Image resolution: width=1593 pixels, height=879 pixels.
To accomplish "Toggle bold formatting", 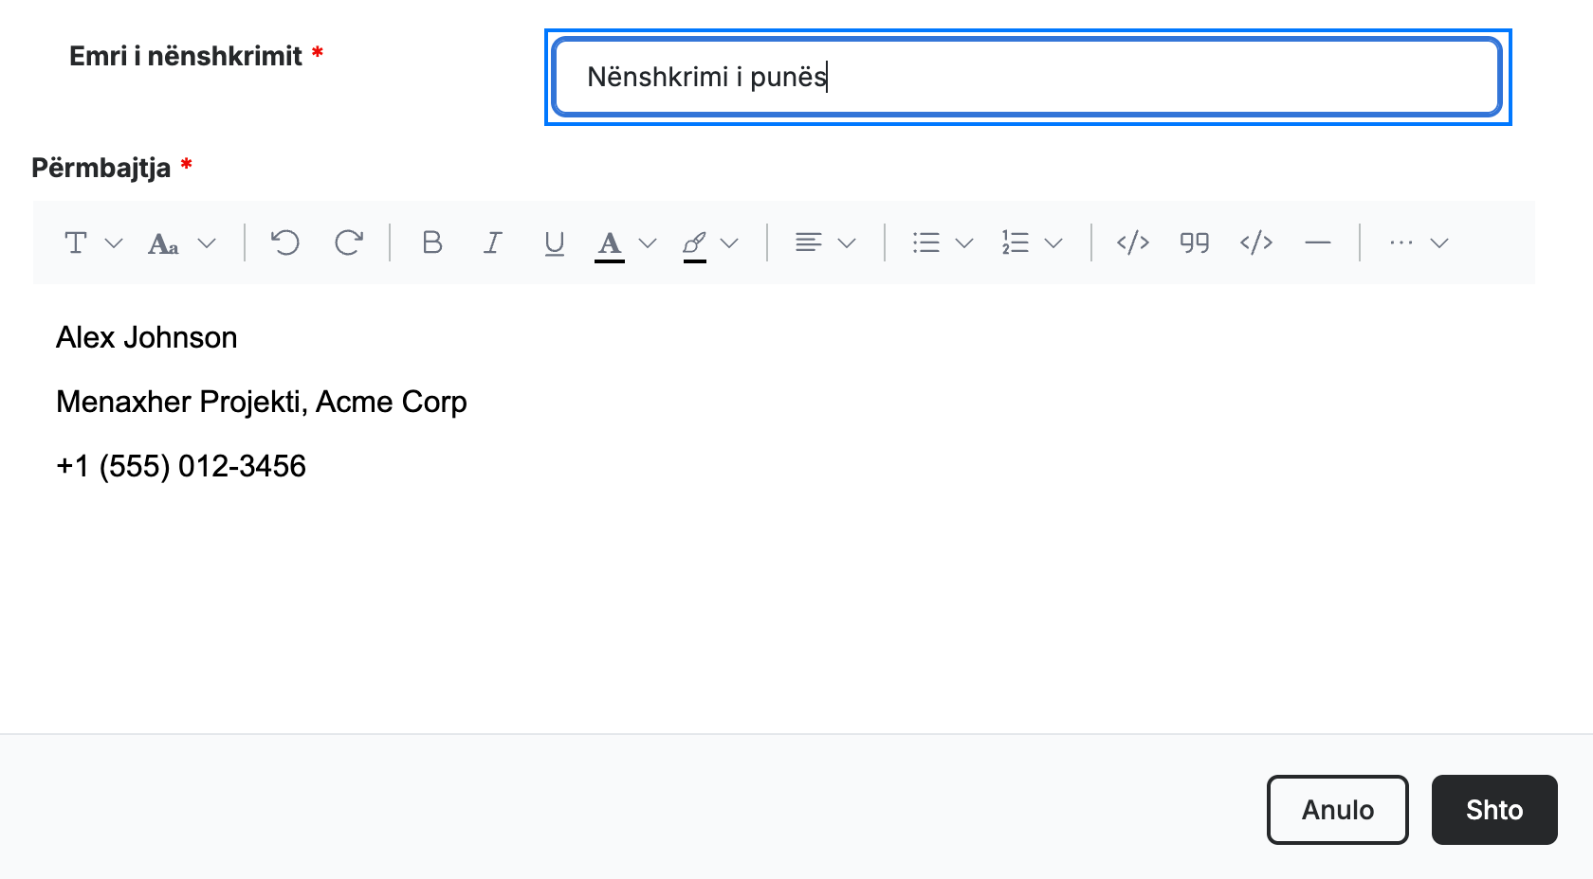I will (432, 243).
